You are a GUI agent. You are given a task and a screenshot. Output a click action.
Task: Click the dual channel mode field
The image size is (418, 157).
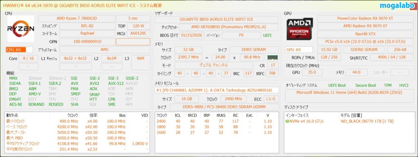[x=214, y=65]
